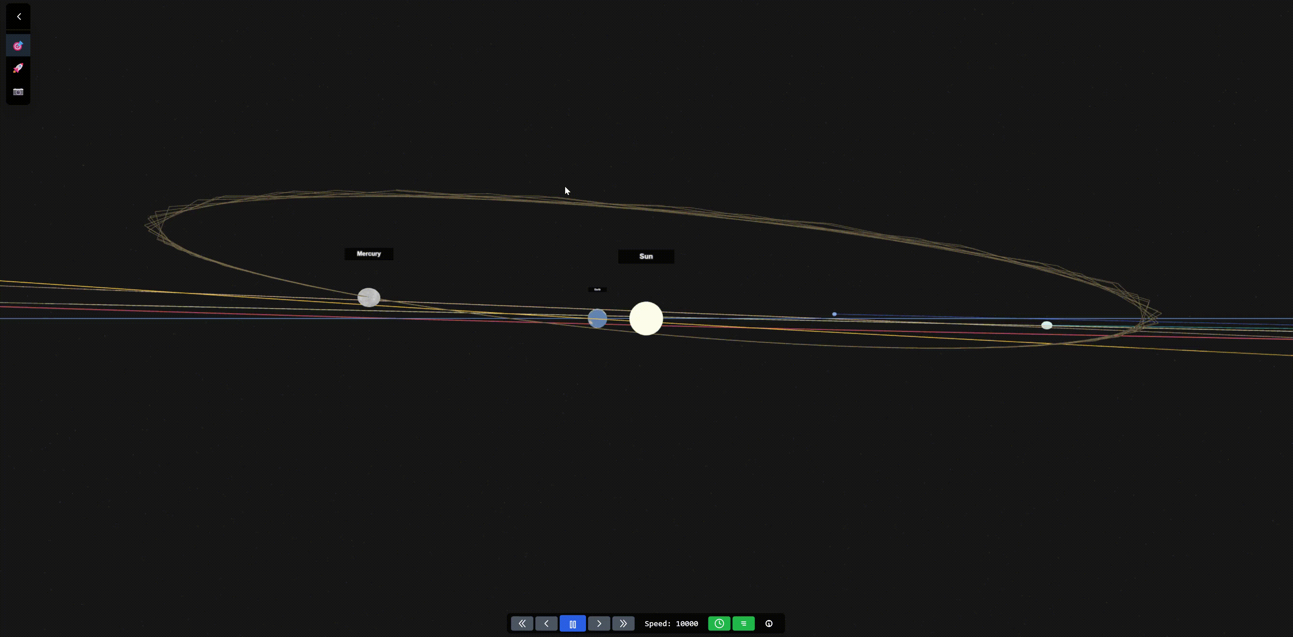The width and height of the screenshot is (1293, 637).
Task: Step the simulation backward one increment
Action: pos(547,624)
